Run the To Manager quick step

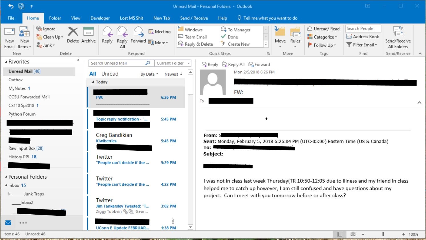tap(236, 30)
